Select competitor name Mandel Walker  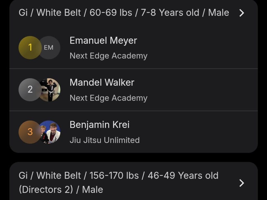tap(102, 83)
